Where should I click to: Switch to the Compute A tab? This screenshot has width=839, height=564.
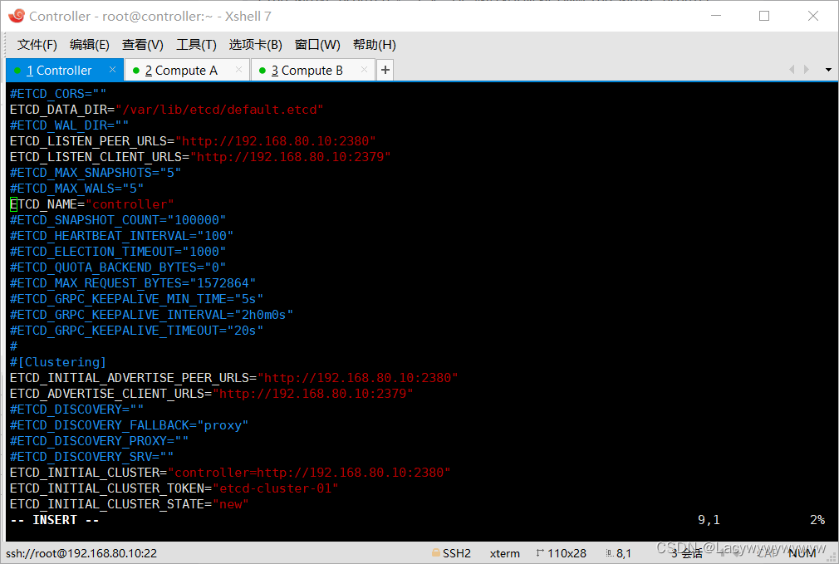coord(179,70)
